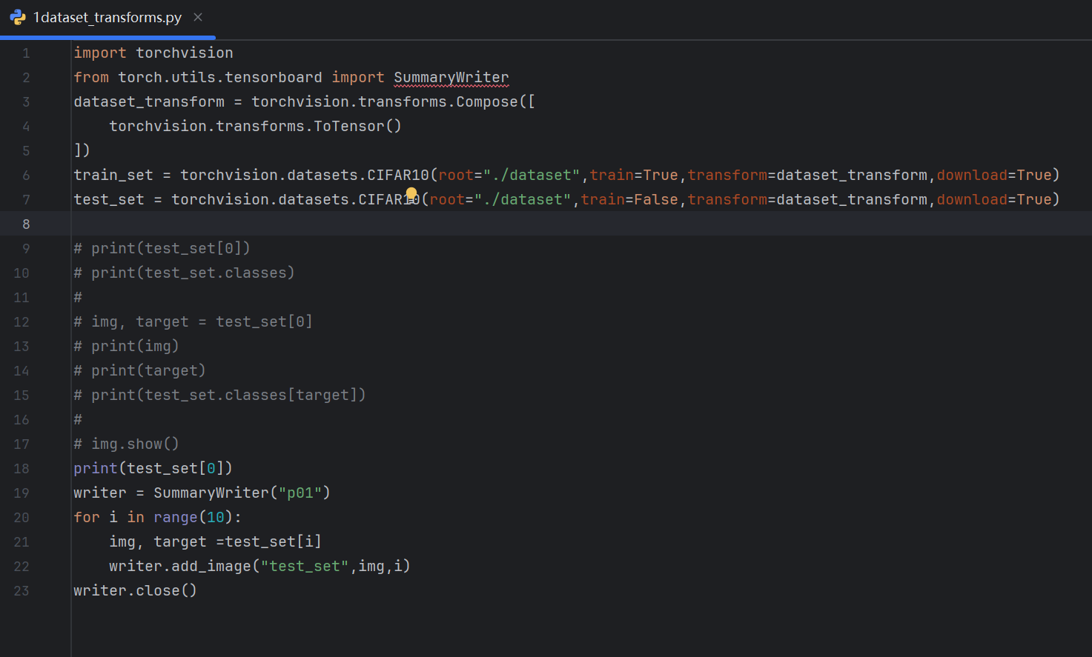
Task: Click 'writer.add_image' call on line 22
Action: (180, 566)
